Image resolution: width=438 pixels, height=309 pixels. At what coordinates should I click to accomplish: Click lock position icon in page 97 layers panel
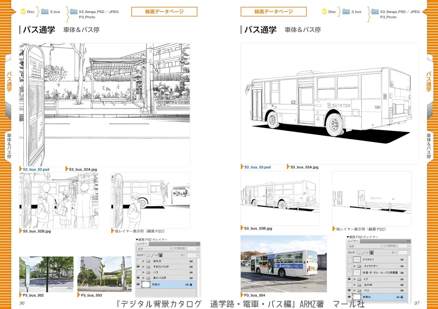(x=367, y=253)
